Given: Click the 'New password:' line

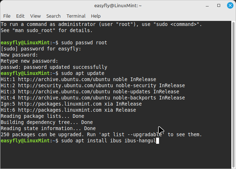Looking at the screenshot, I should 19,55.
